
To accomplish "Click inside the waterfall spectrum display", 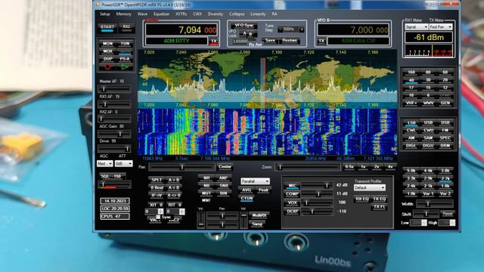I will click(x=267, y=131).
